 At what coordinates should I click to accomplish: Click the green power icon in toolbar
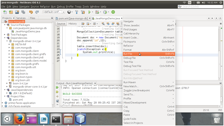tap(113, 12)
